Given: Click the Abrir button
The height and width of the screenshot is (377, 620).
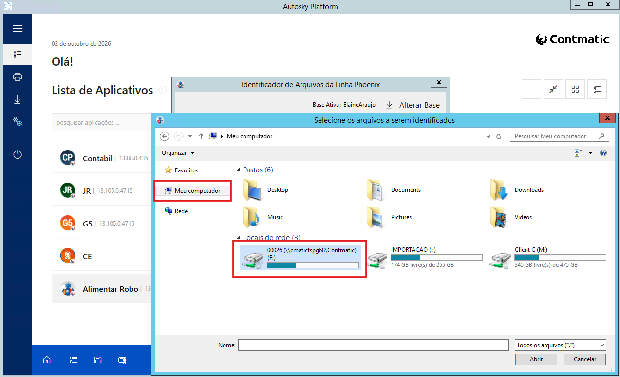Looking at the screenshot, I should 536,359.
